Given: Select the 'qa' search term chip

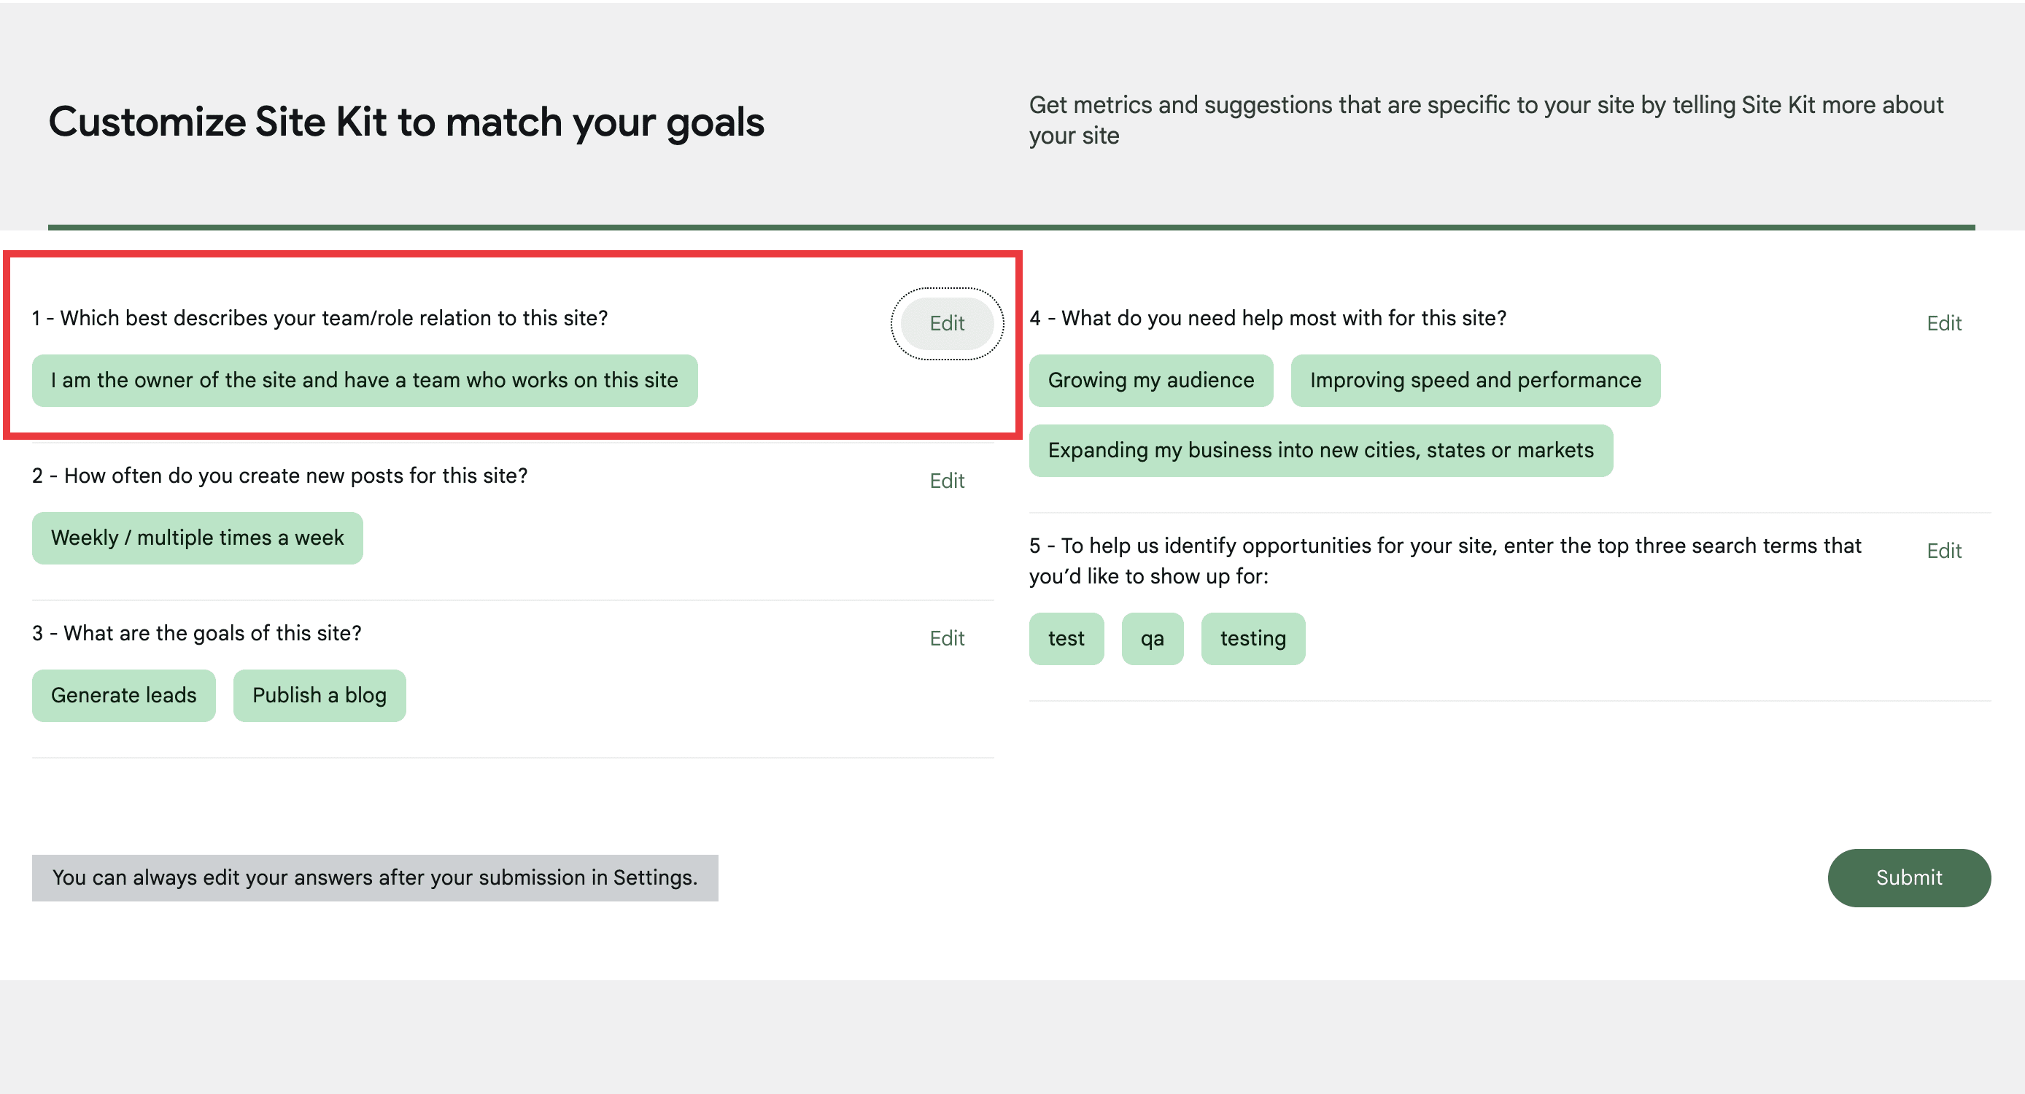Looking at the screenshot, I should (x=1153, y=638).
